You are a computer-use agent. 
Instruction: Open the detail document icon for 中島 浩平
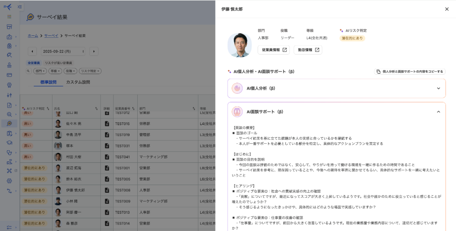(x=107, y=135)
